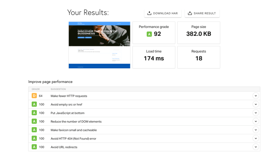
Task: Click the orange D grade badge
Action: pos(34,96)
